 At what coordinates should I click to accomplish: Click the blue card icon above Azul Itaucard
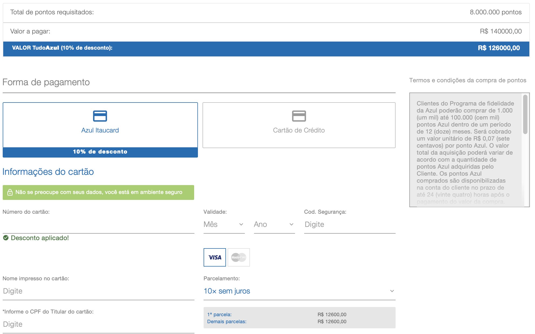100,116
